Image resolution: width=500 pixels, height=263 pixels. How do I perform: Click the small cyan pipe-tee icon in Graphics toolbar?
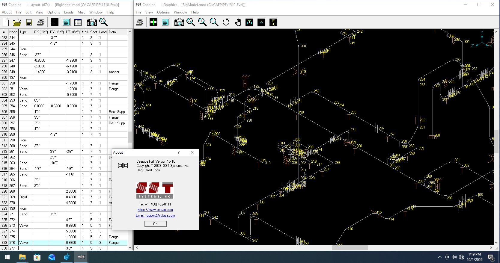[x=261, y=22]
